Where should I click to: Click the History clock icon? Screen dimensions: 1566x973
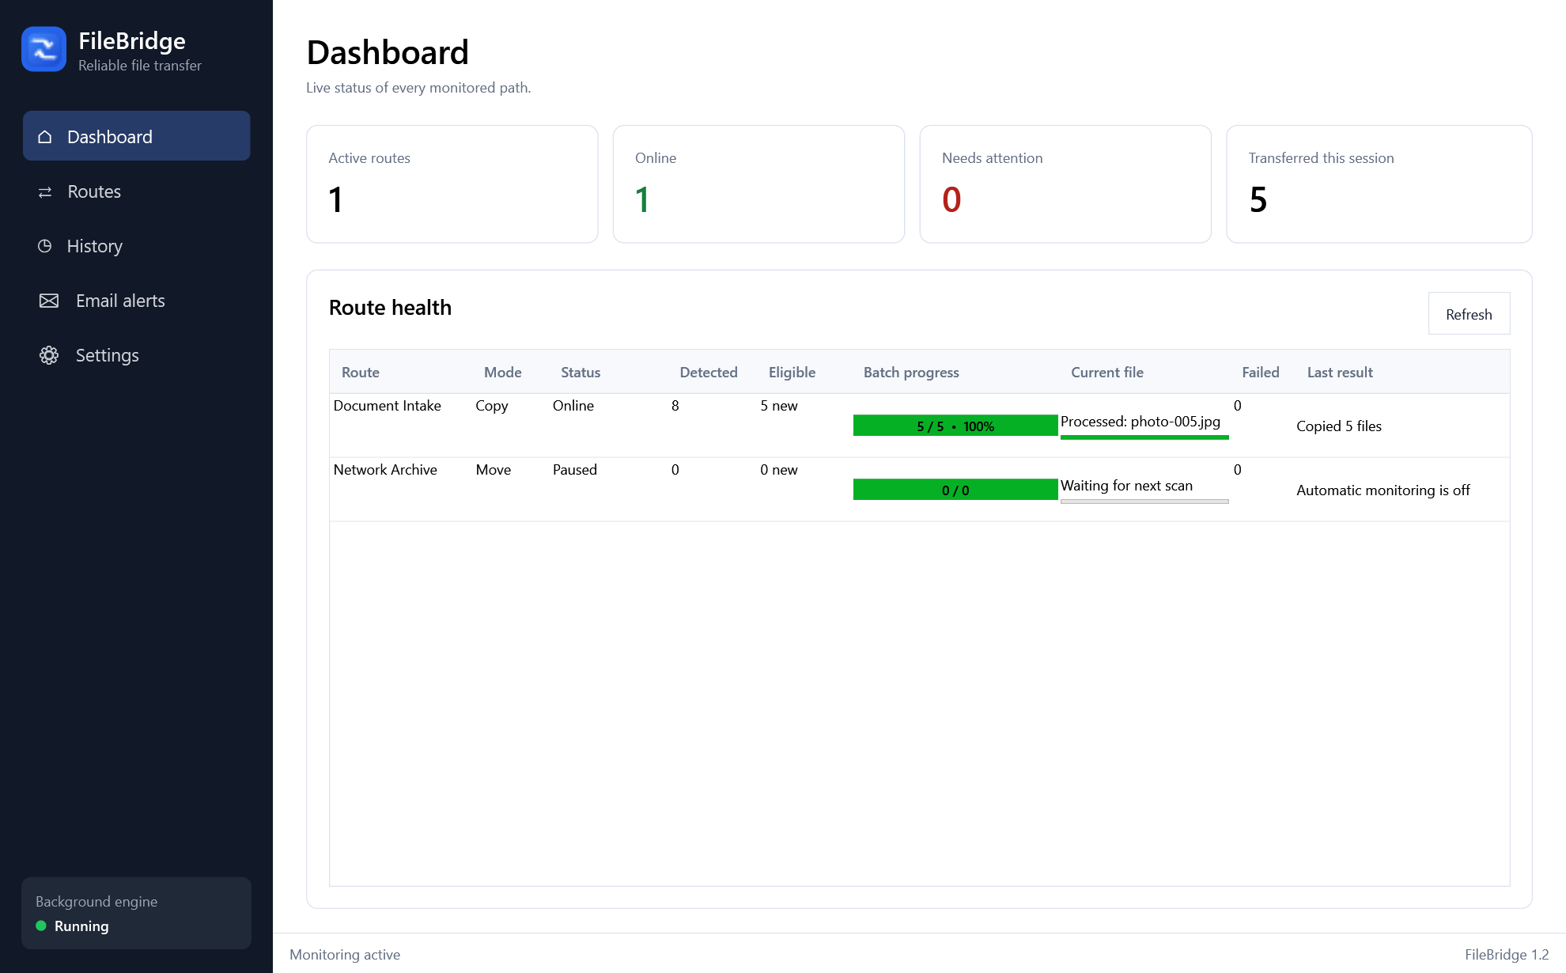(45, 246)
